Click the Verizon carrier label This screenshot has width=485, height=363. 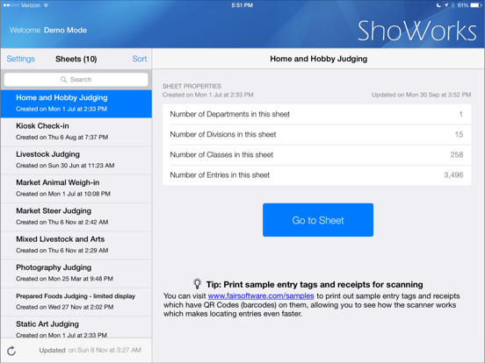(31, 5)
